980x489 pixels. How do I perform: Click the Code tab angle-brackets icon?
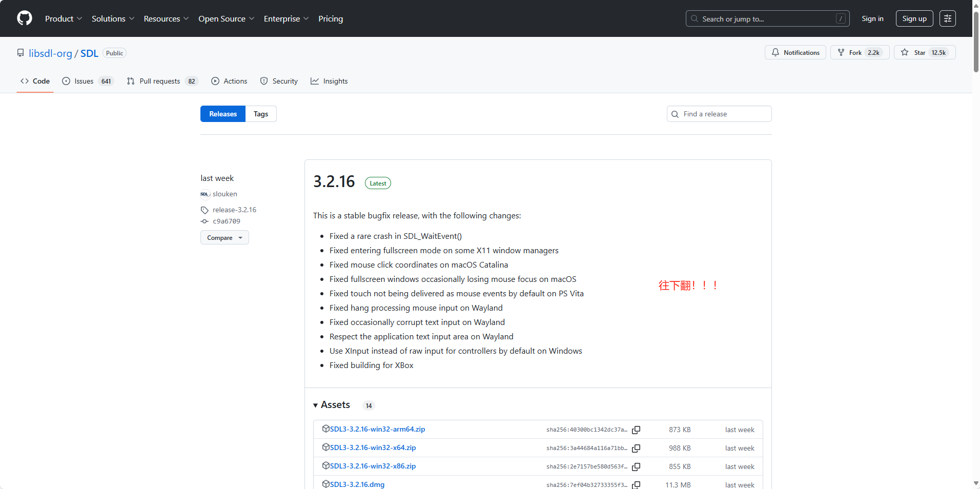point(25,81)
